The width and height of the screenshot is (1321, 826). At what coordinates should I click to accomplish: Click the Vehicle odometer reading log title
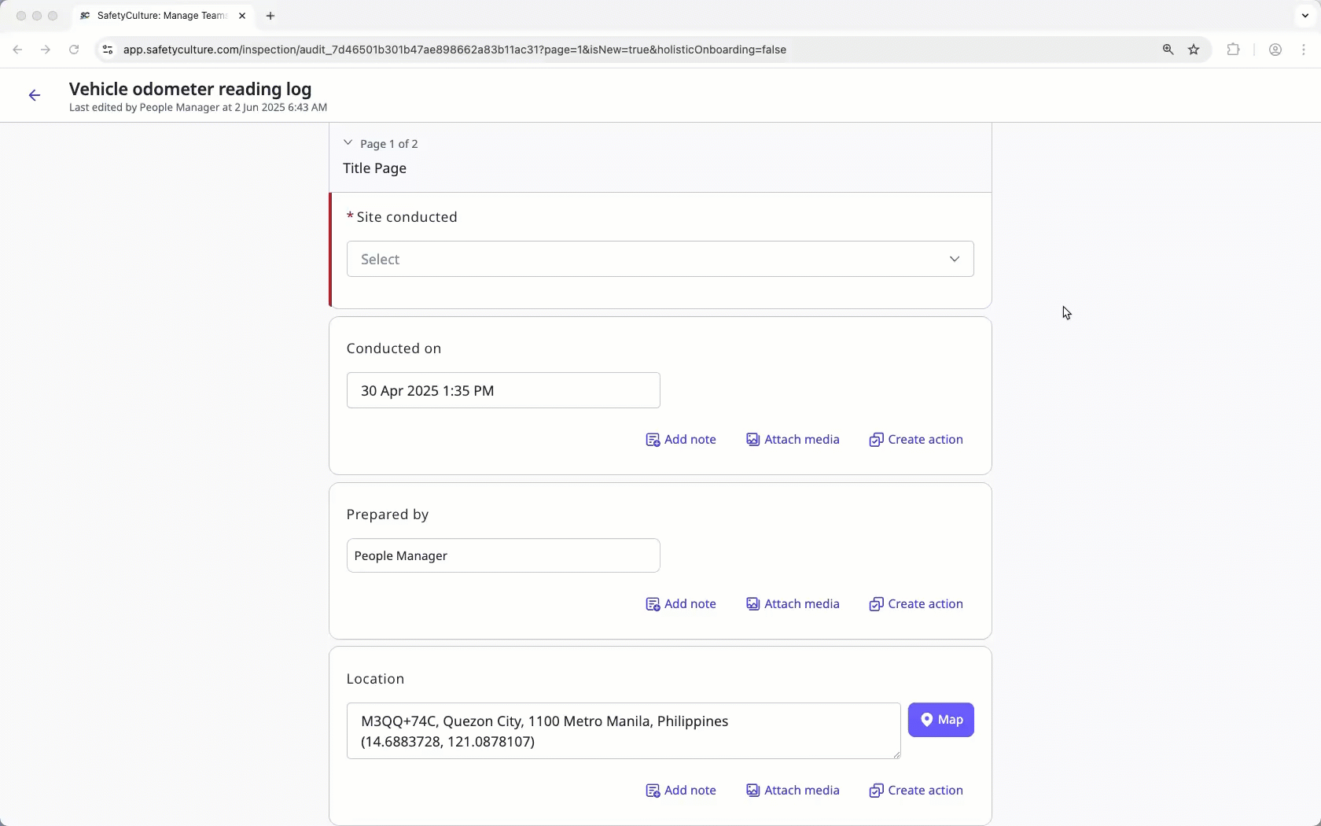tap(190, 89)
